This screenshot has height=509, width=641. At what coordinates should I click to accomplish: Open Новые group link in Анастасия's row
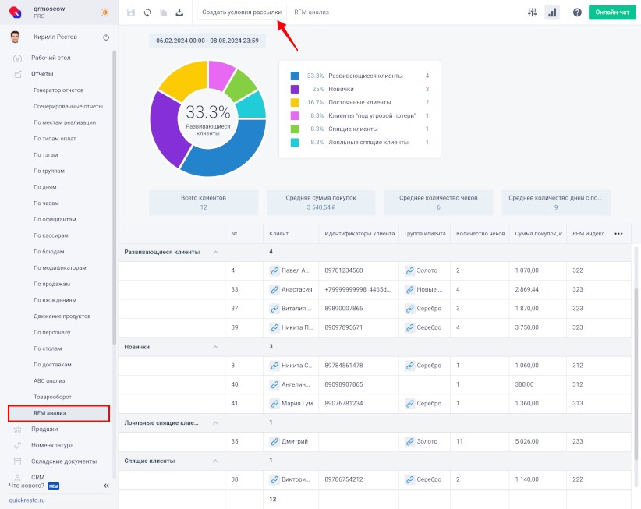coord(409,289)
